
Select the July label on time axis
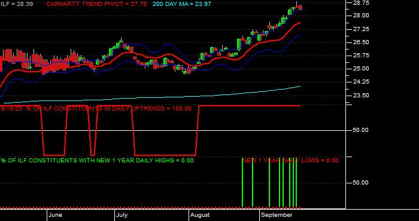pyautogui.click(x=122, y=215)
